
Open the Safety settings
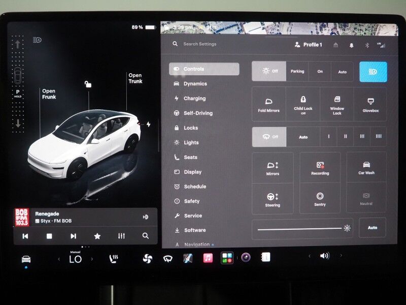pos(187,201)
